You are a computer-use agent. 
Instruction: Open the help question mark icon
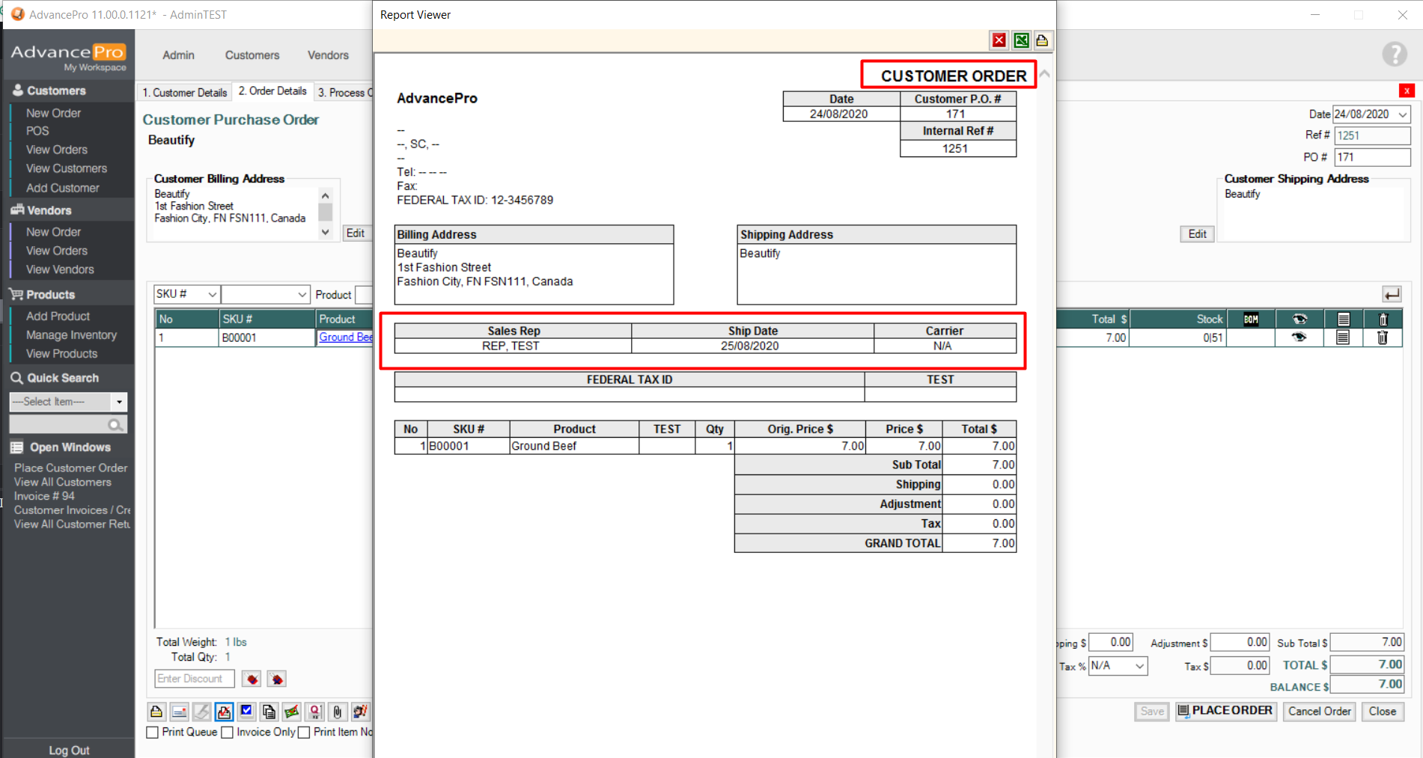tap(1394, 55)
